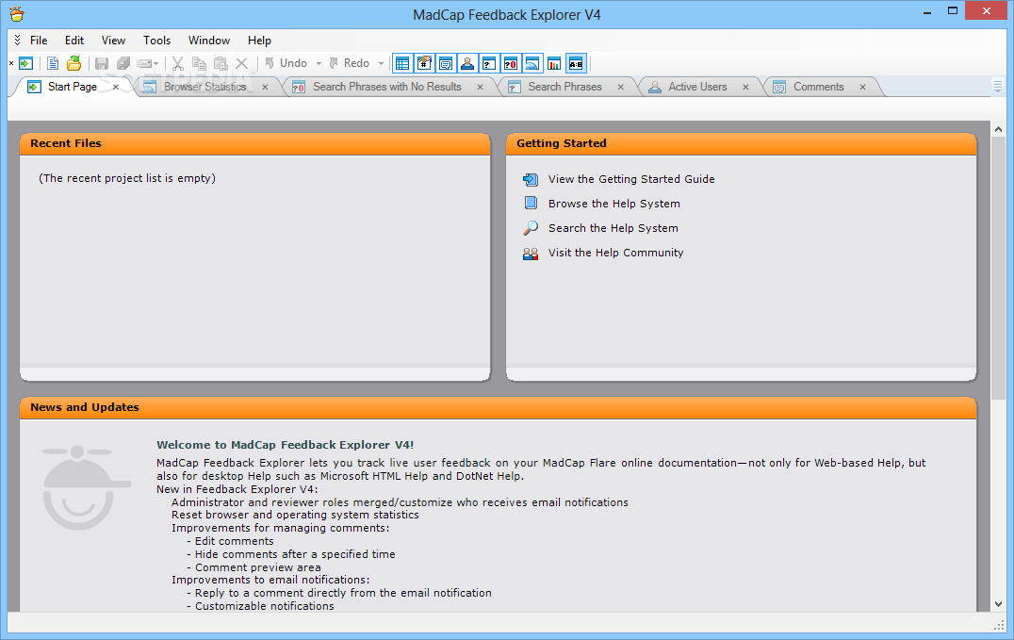Screen dimensions: 1014x640
Task: Click the Cut scissors icon
Action: pyautogui.click(x=178, y=63)
